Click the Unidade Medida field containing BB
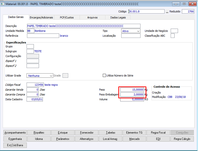 pos(31,31)
